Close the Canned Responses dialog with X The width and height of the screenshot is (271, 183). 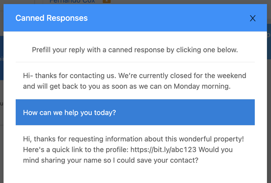252,18
